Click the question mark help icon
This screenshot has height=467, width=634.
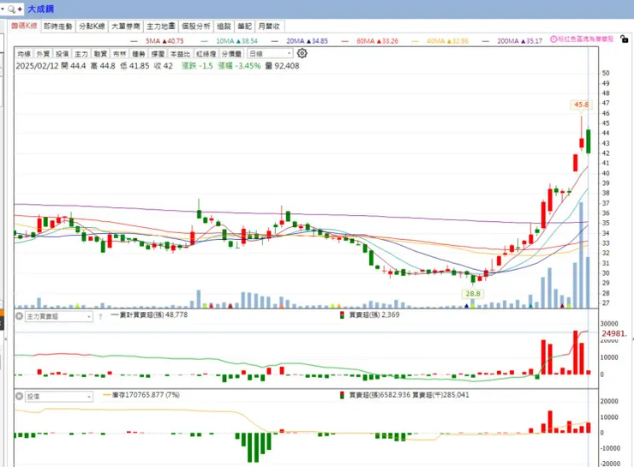(100, 316)
